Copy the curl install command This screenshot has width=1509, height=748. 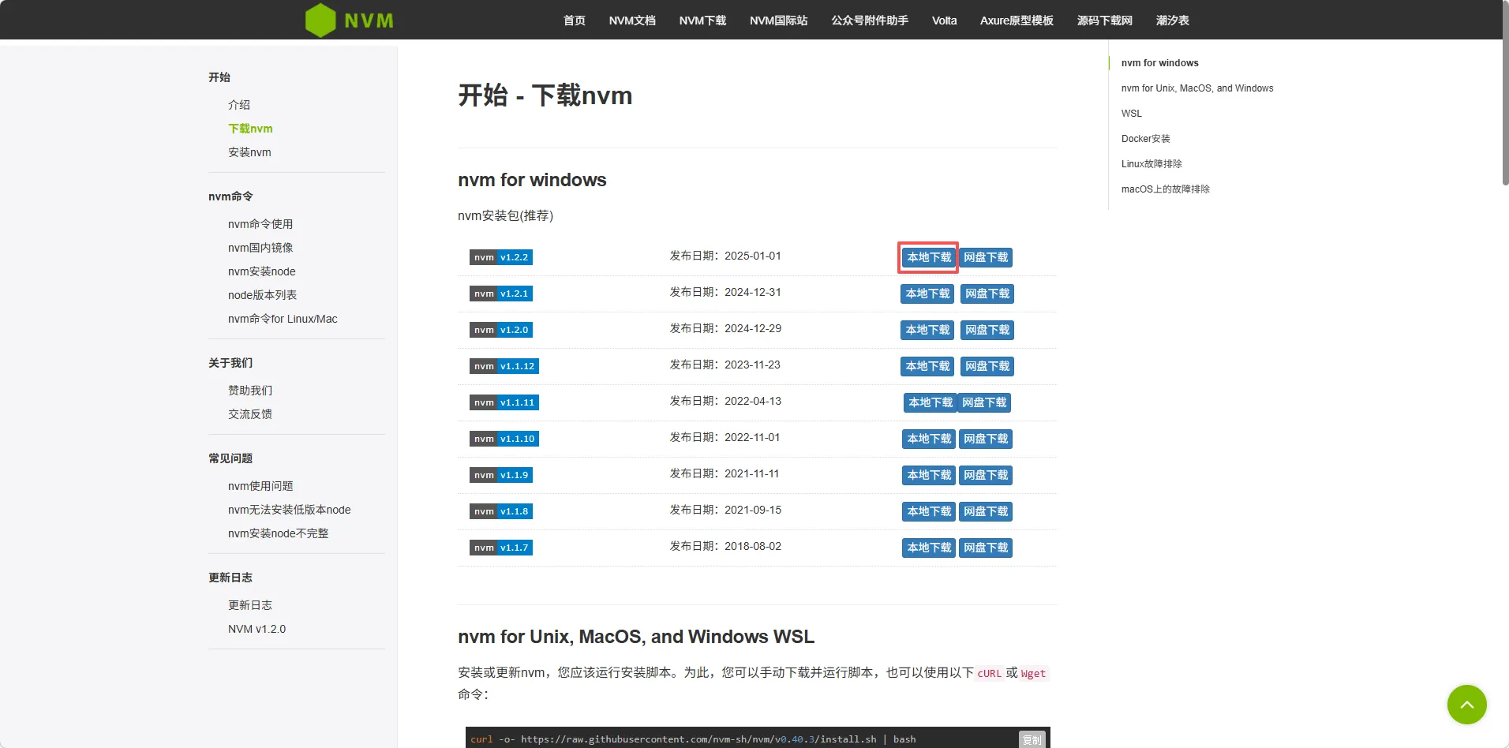pos(1032,739)
